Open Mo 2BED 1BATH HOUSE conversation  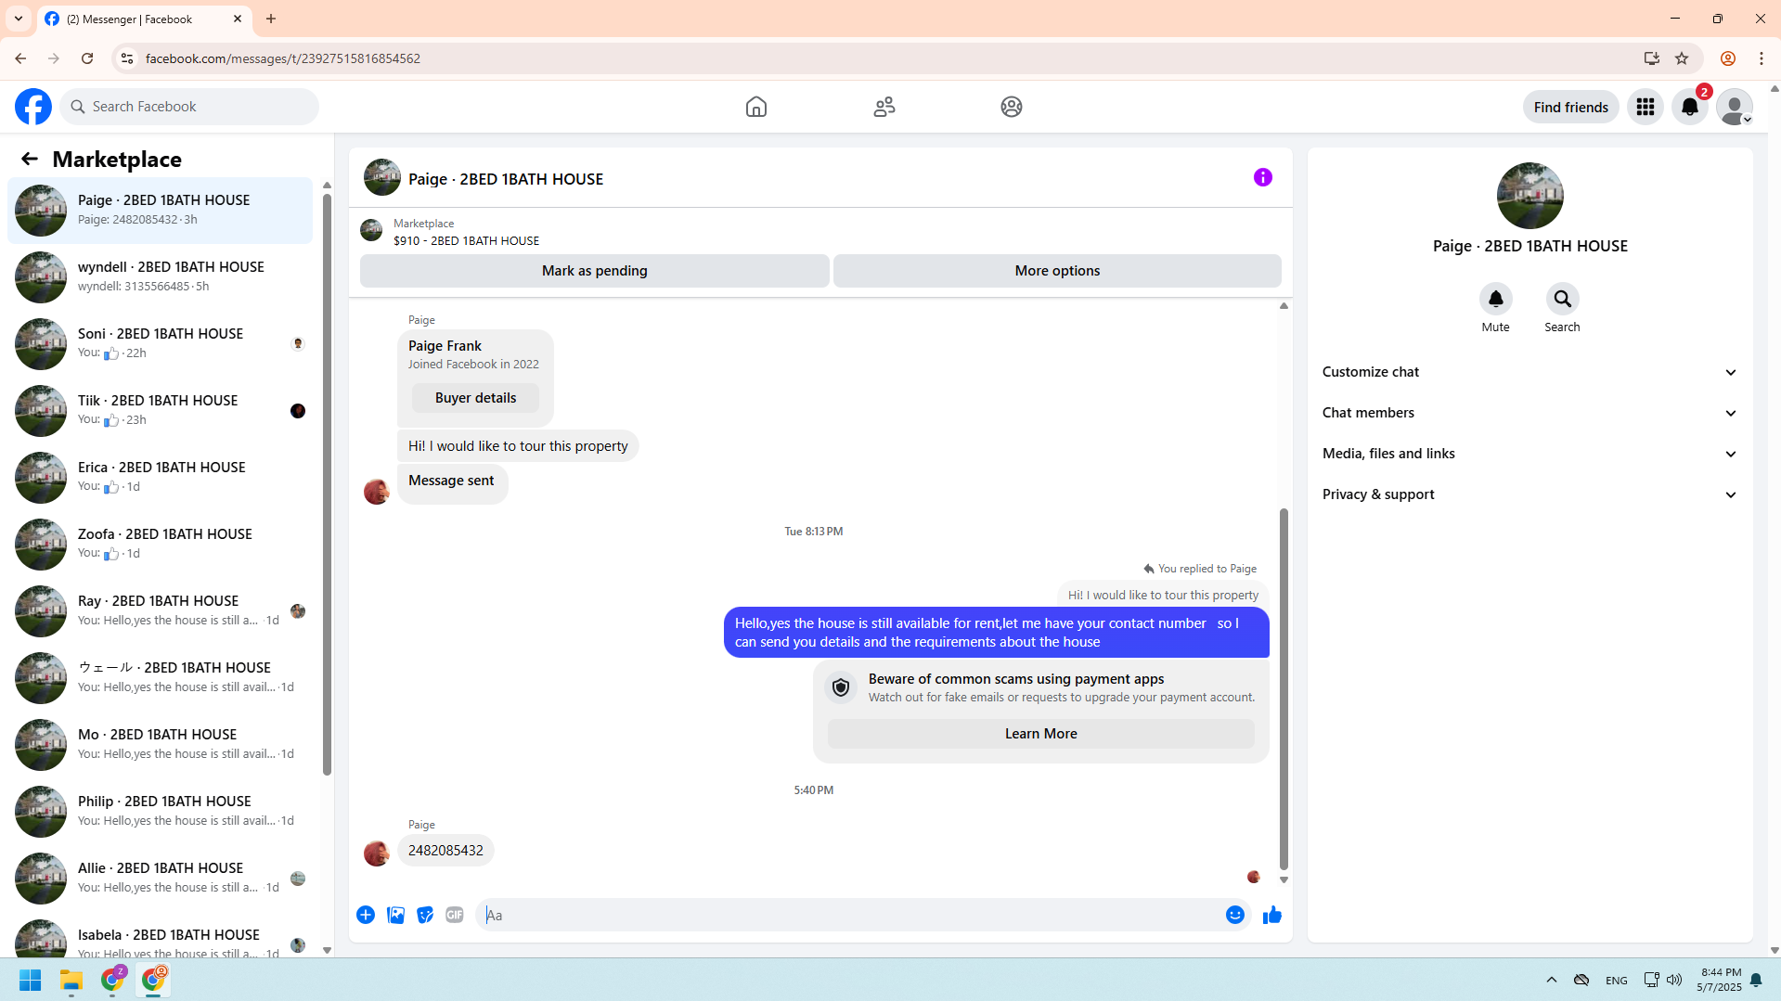coord(160,744)
